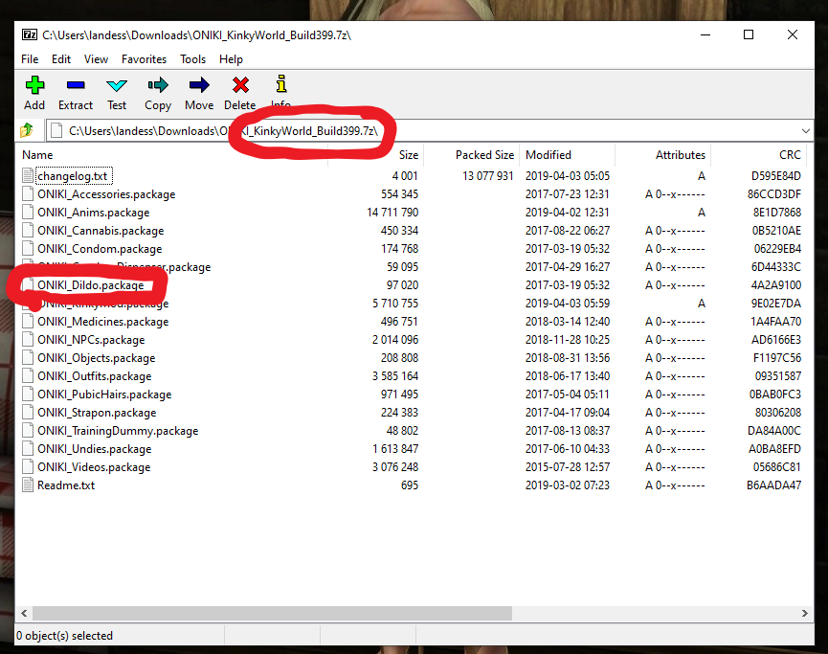Select the changelog.txt file name
The width and height of the screenshot is (828, 654).
pyautogui.click(x=73, y=176)
